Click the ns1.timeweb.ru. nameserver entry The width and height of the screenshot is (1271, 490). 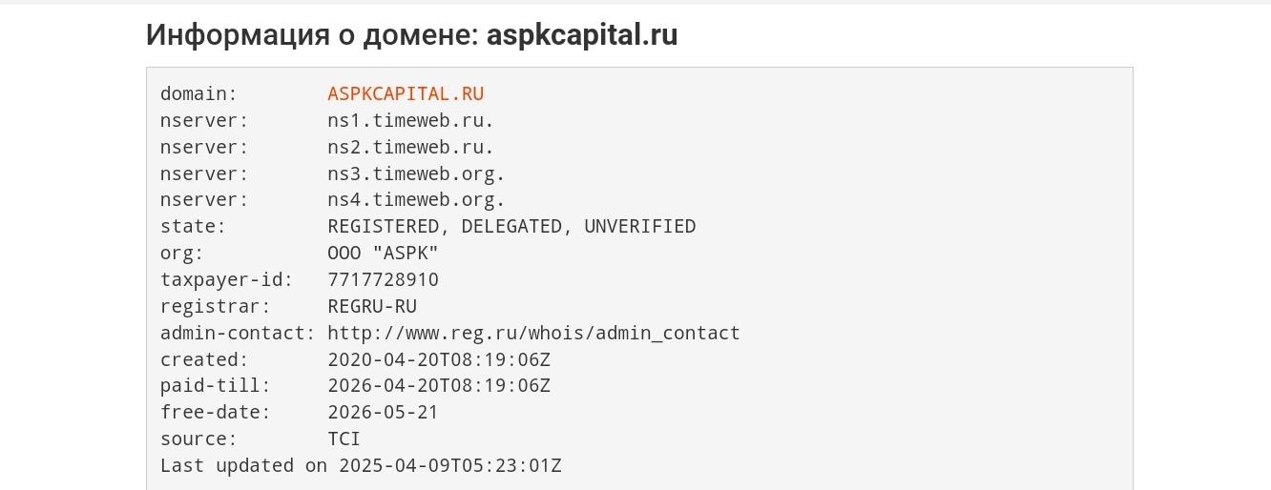[x=410, y=120]
